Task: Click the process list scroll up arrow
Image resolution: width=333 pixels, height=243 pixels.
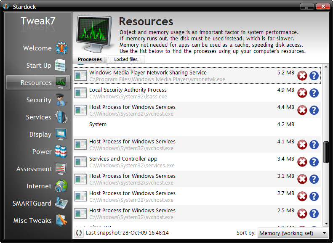Action: [326, 67]
